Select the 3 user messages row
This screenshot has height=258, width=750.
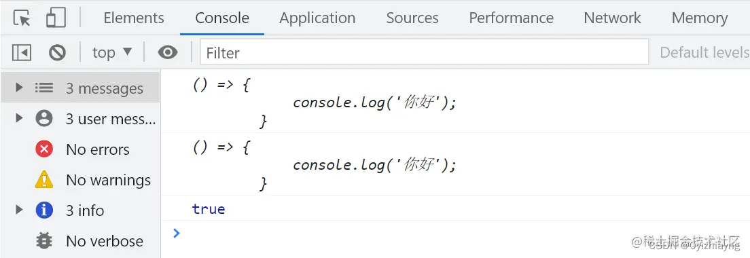coord(80,119)
